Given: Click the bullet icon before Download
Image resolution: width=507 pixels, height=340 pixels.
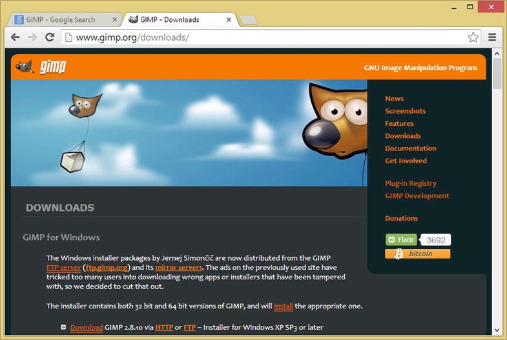Looking at the screenshot, I should (x=63, y=327).
